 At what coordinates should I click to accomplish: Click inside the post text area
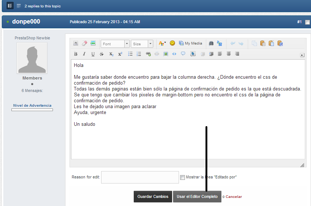pyautogui.click(x=188, y=109)
